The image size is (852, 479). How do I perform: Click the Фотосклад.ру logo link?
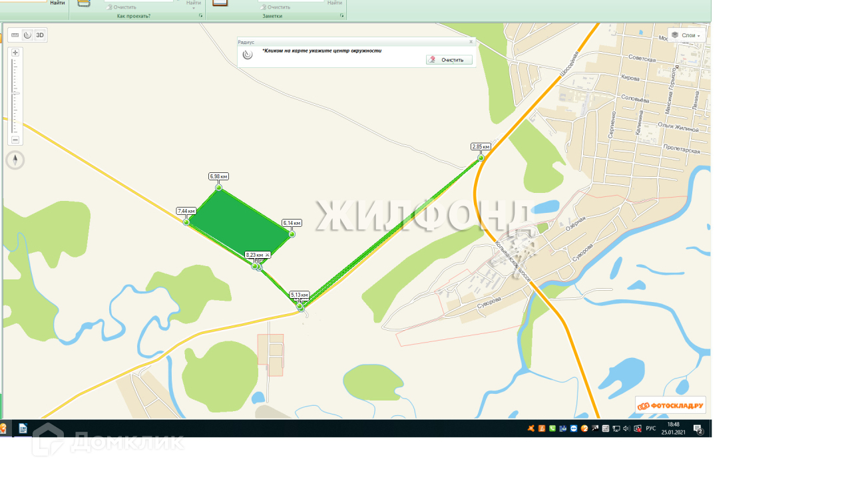(x=671, y=405)
